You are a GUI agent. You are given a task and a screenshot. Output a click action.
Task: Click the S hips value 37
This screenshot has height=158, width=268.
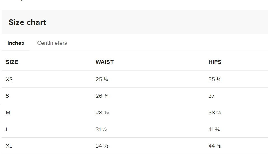pos(211,96)
